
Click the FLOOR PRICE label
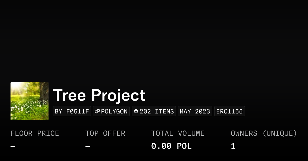35,133
